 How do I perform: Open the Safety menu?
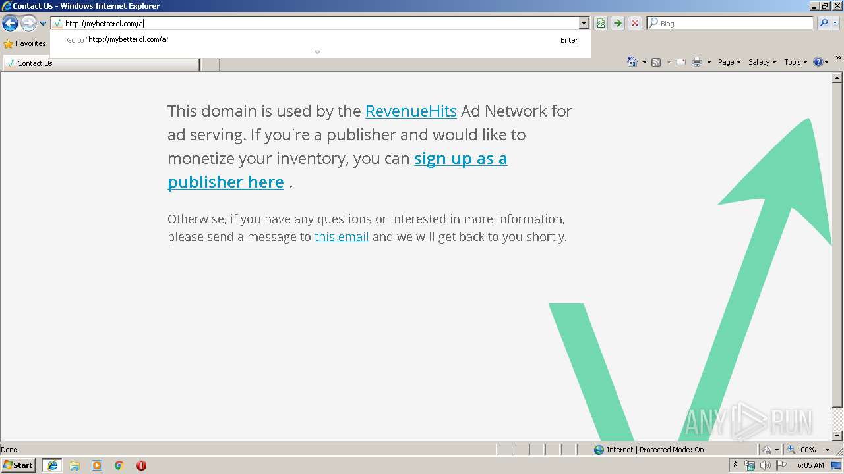point(762,62)
